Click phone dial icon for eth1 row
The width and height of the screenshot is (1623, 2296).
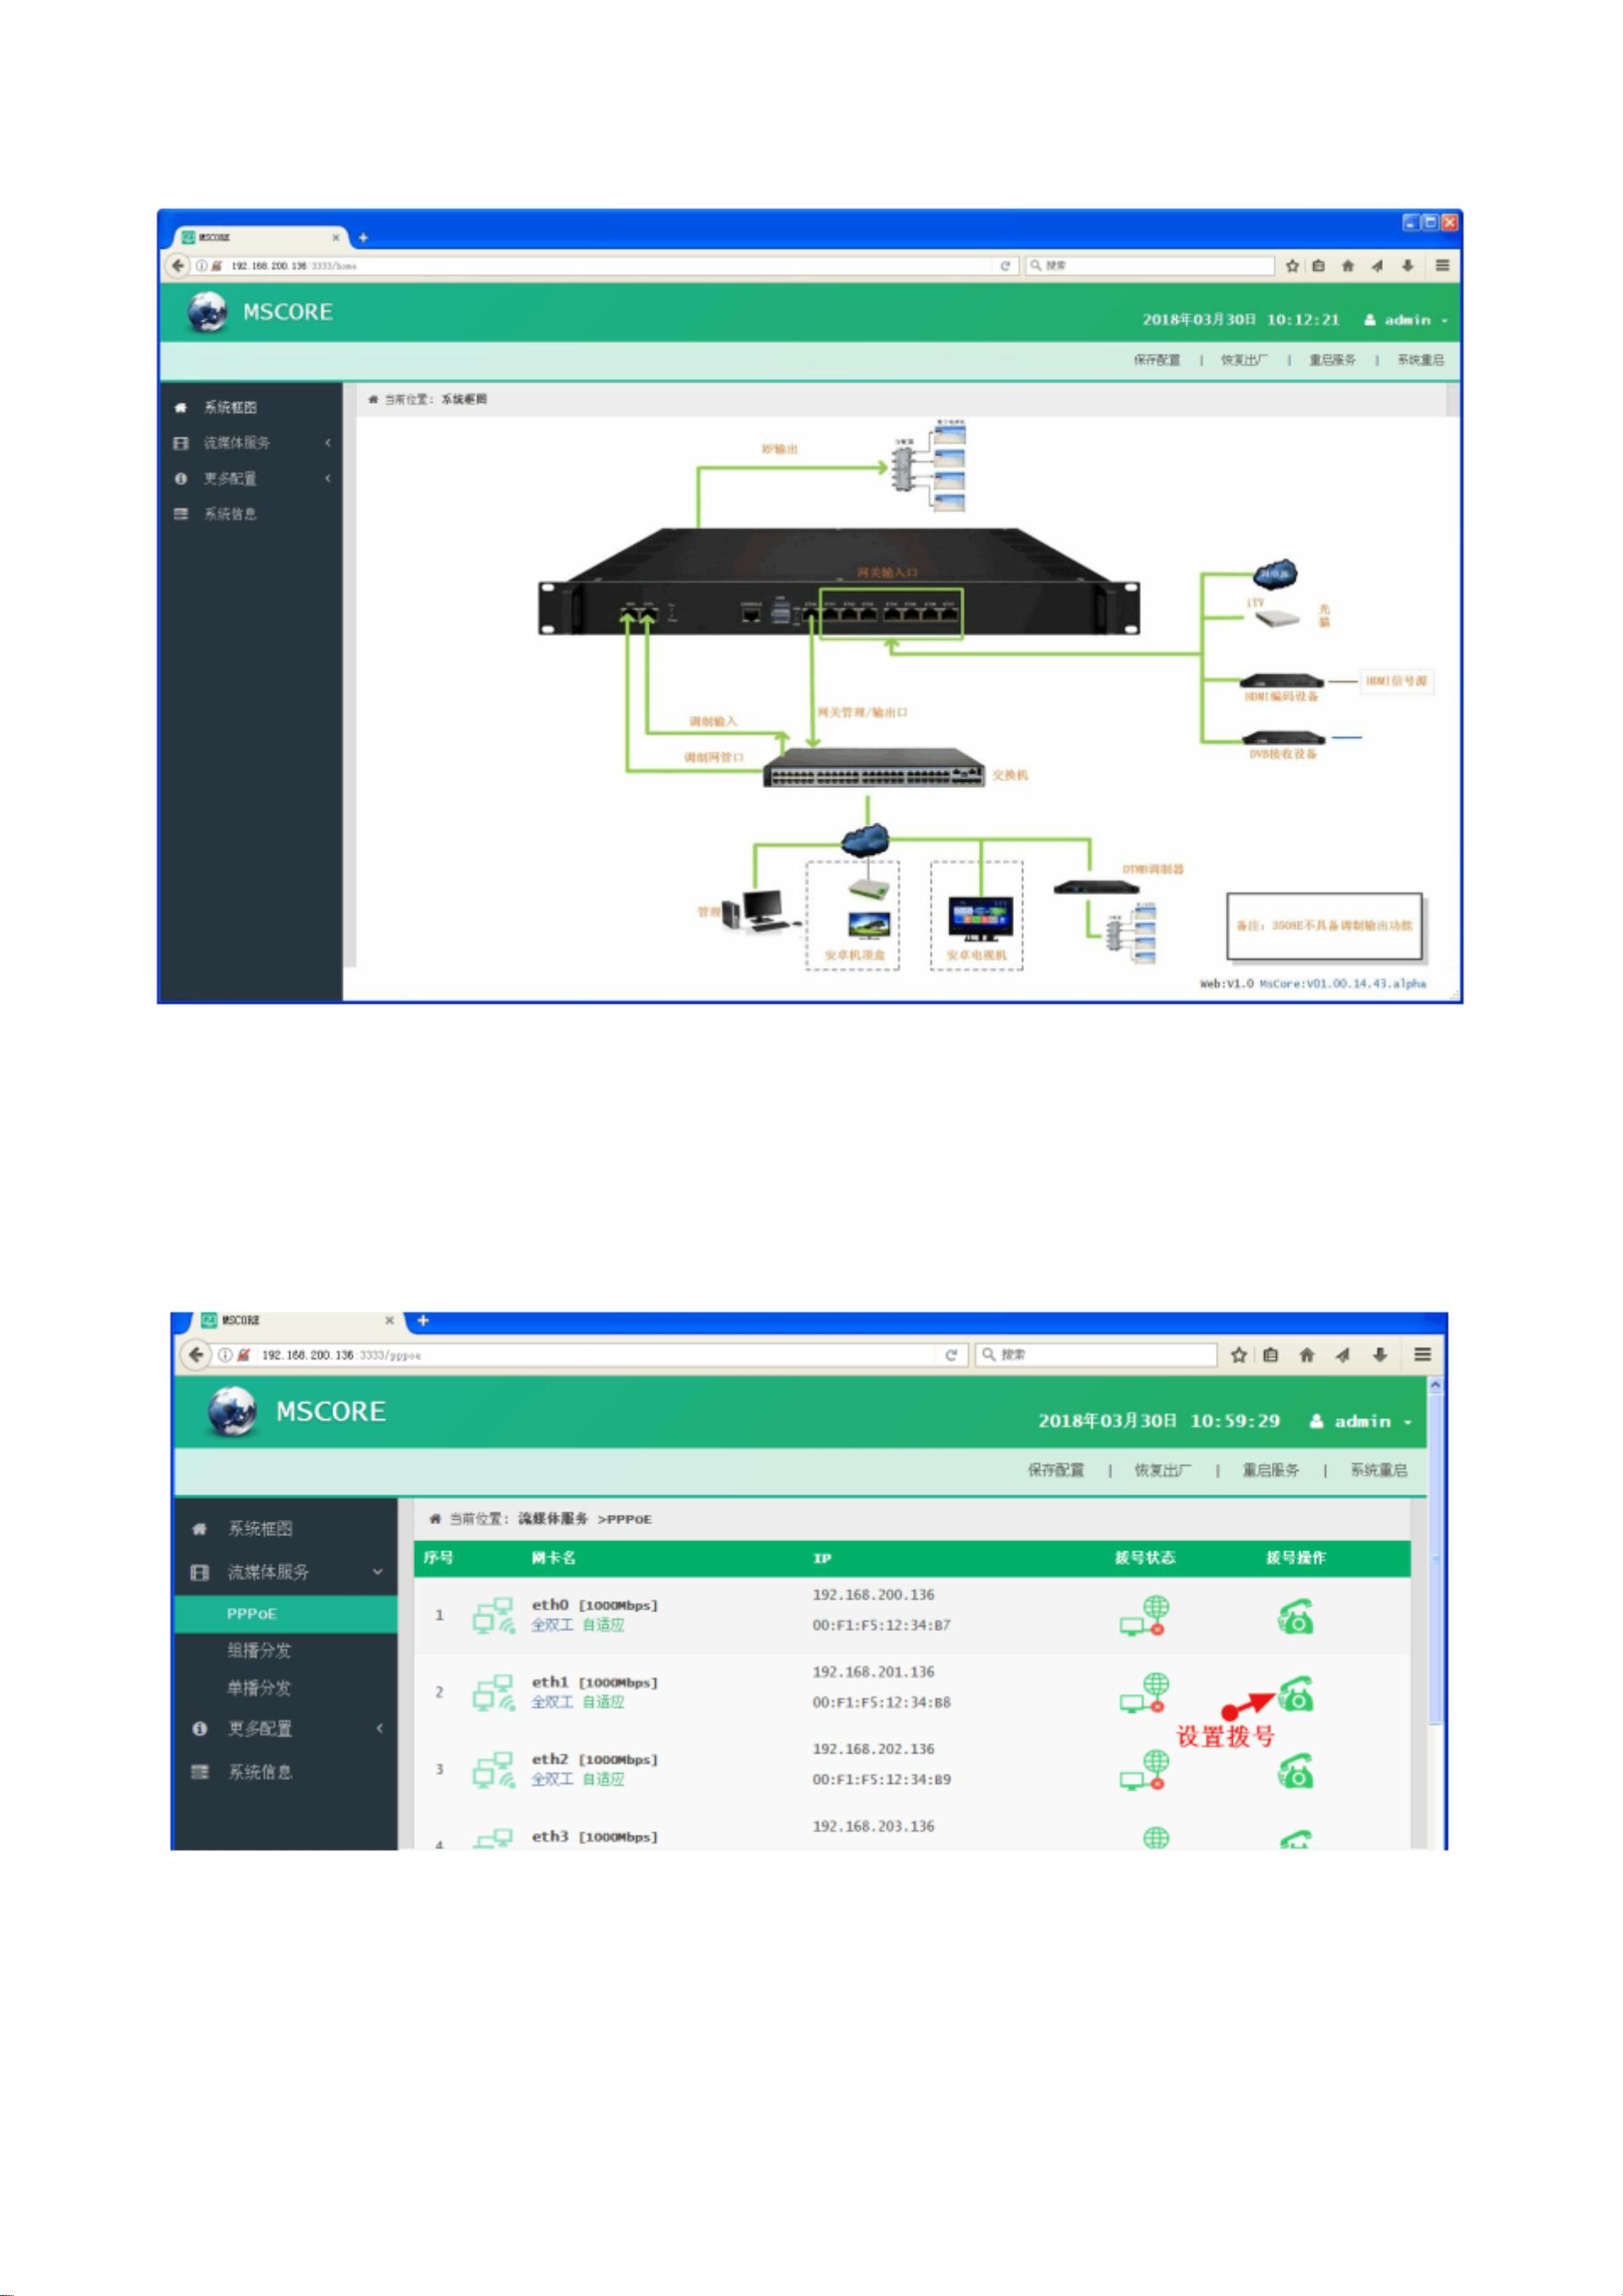click(x=1295, y=1693)
